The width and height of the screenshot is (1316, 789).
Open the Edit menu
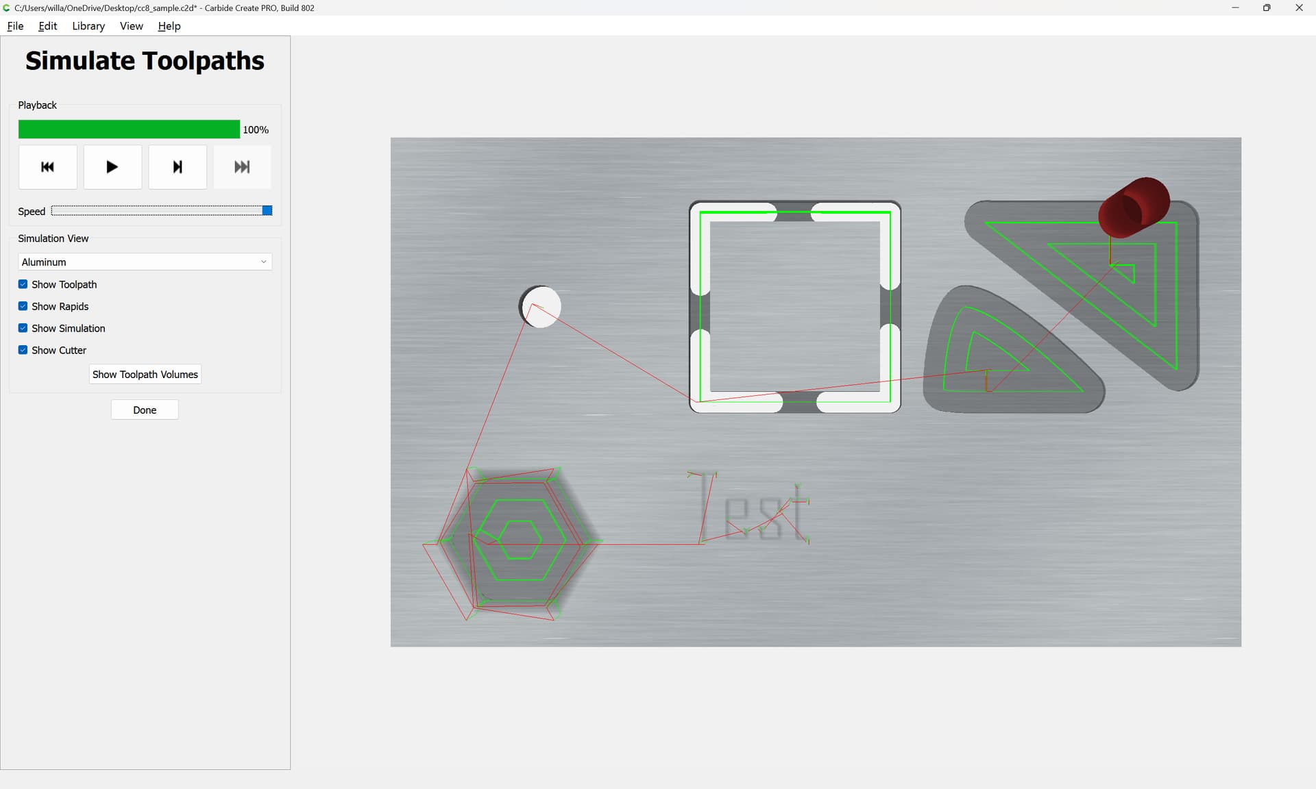tap(47, 26)
